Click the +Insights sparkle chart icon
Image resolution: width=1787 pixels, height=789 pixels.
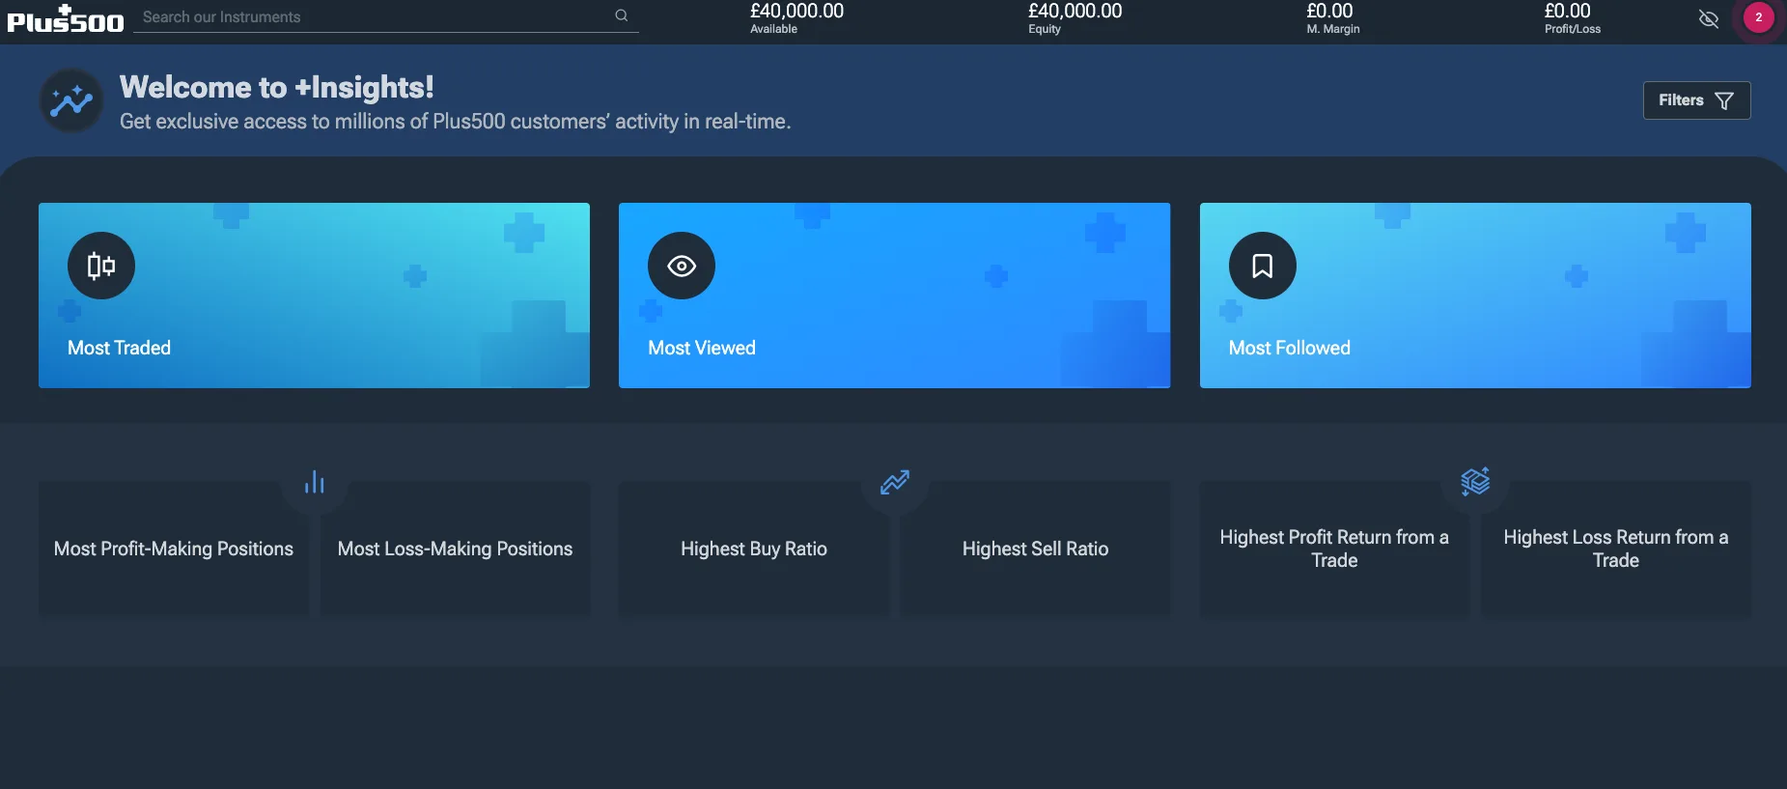pyautogui.click(x=71, y=100)
